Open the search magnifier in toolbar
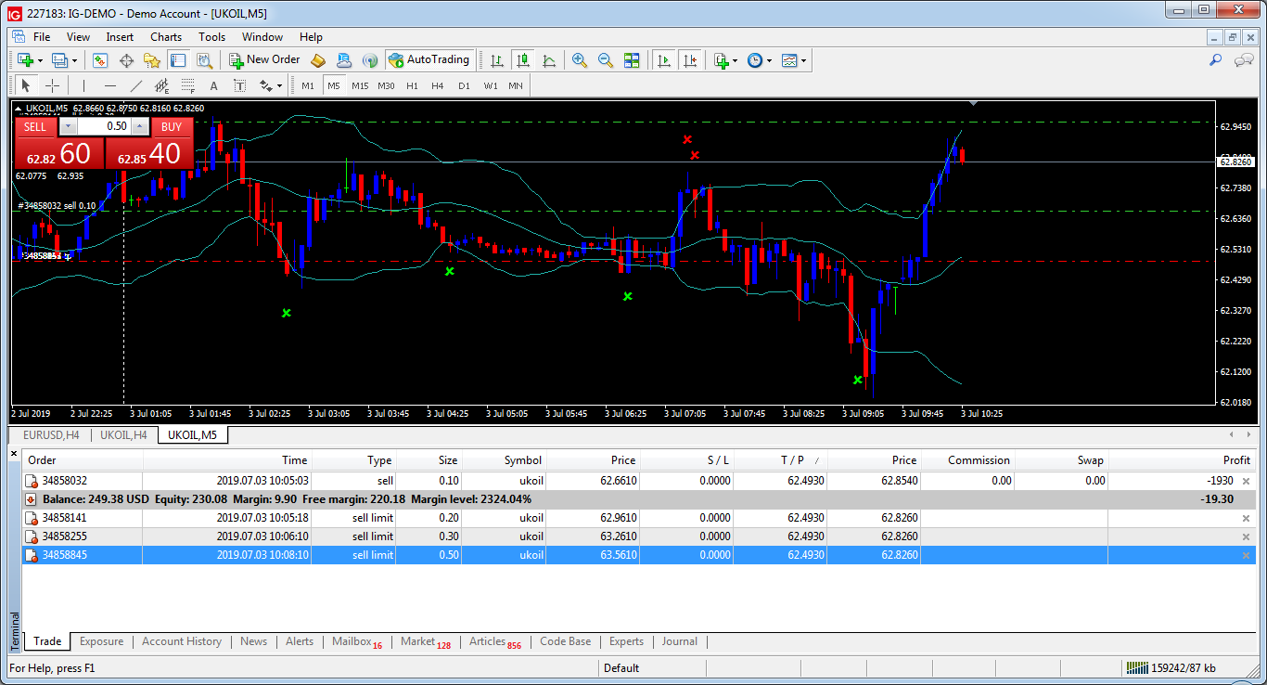The image size is (1267, 685). [x=1215, y=60]
